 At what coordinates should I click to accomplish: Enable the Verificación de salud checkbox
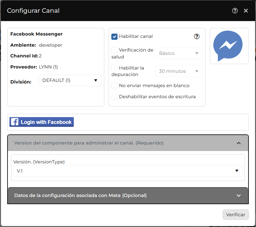[114, 50]
